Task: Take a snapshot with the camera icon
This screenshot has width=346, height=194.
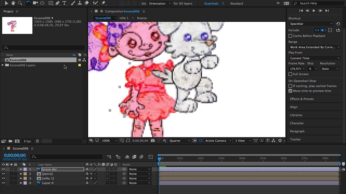Action: tap(153, 141)
